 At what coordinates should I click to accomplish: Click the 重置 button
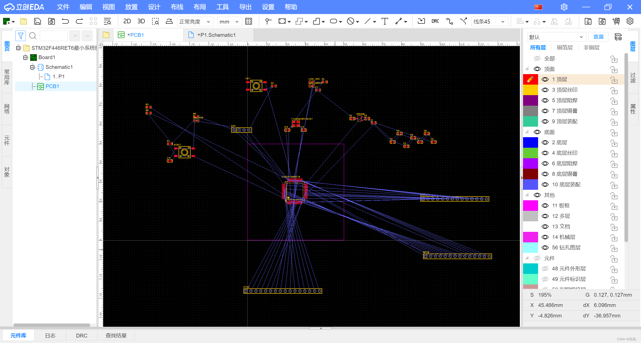tap(598, 37)
